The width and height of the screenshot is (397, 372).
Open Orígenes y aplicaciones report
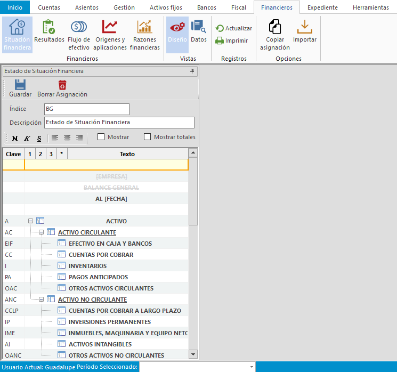110,35
